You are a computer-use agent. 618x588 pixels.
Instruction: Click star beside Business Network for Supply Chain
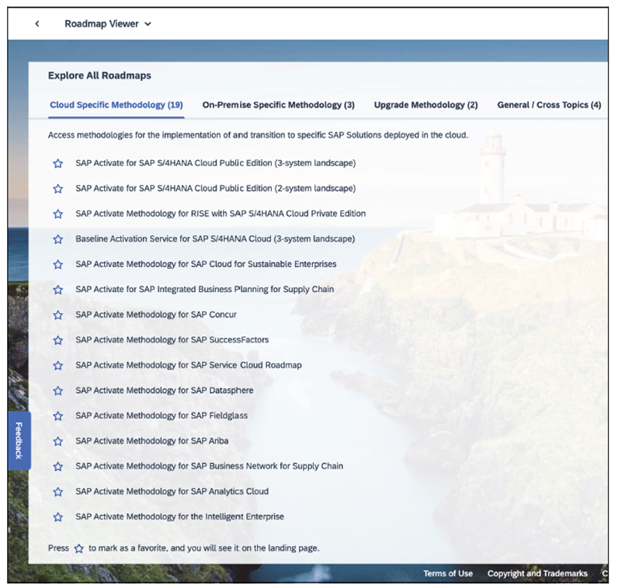pos(58,467)
